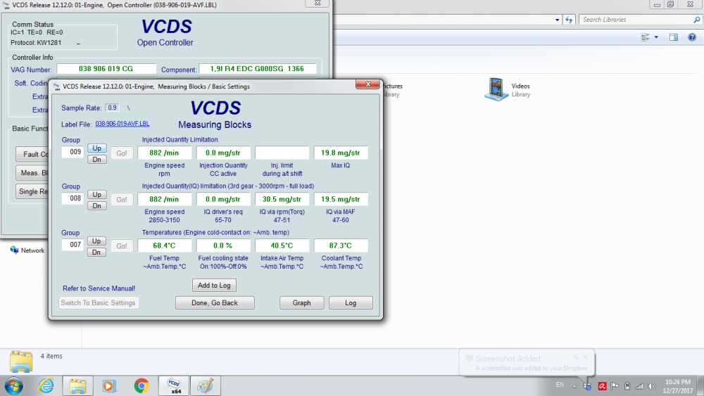The height and width of the screenshot is (396, 704).
Task: Decrease Group 007 with its Dn button
Action: (96, 253)
